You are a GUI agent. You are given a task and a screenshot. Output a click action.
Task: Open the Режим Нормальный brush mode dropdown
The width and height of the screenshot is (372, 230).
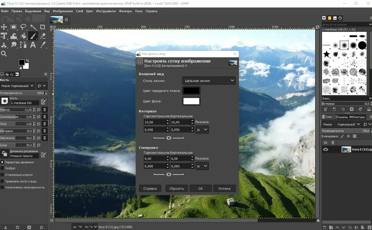[x=18, y=86]
